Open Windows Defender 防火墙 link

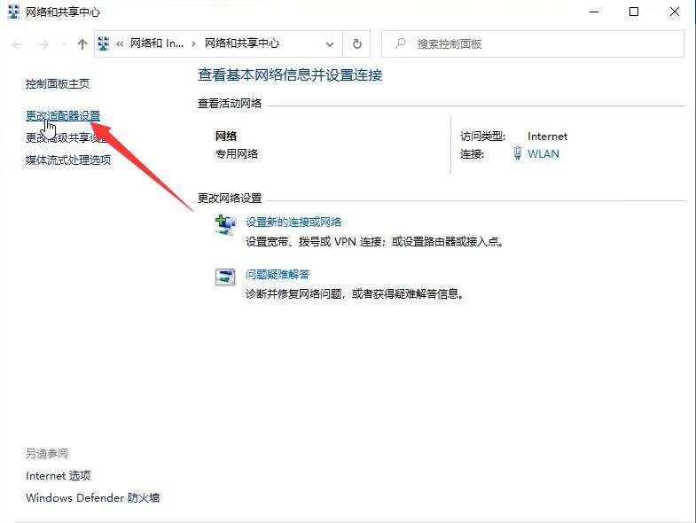click(93, 497)
